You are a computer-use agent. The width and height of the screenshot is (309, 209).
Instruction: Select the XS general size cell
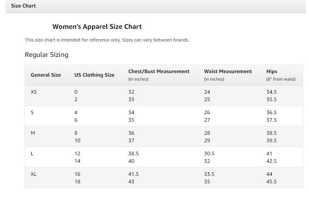[x=34, y=92]
